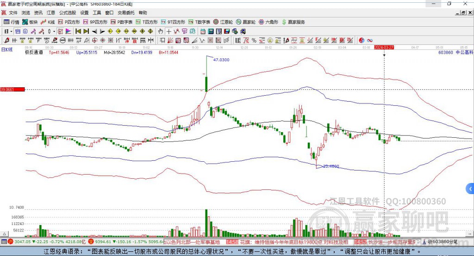Open the 六角形 hexagon tool
474x256 pixels.
point(268,22)
